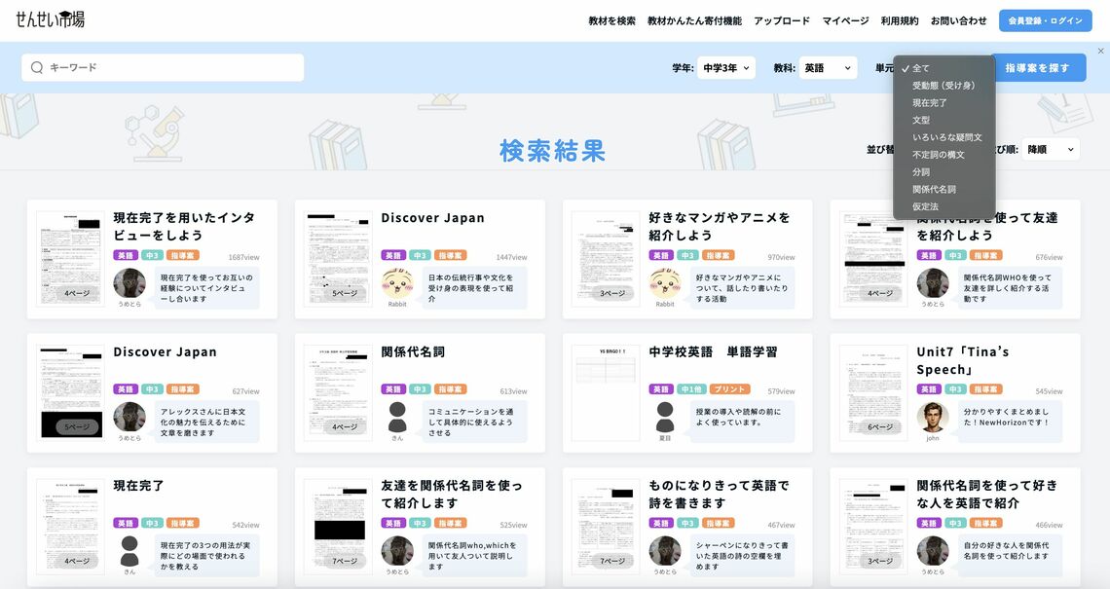Screen dimensions: 1110x589
Task: Click the grey user avatar on 現在完了 card
Action: [129, 551]
